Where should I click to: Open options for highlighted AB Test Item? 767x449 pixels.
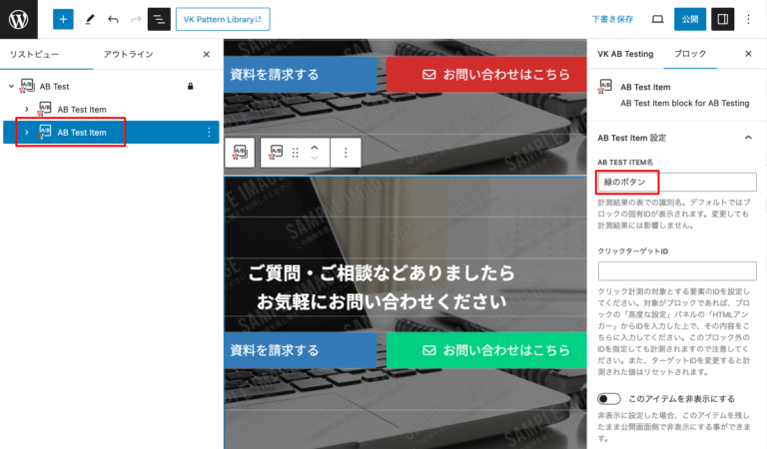click(209, 133)
